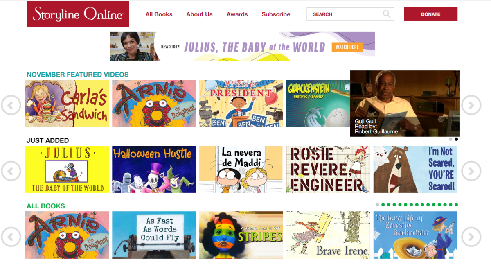Select last green All Books pagination dot
Image resolution: width=491 pixels, height=269 pixels.
456,205
